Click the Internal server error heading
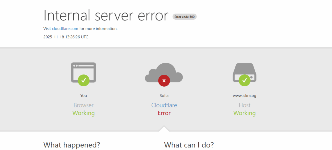Viewport: 332px width, 150px height. 106,15
